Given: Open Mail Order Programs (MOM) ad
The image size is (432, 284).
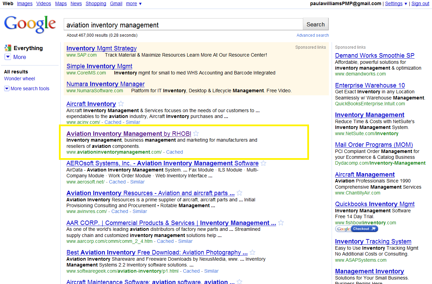Looking at the screenshot, I should (374, 145).
